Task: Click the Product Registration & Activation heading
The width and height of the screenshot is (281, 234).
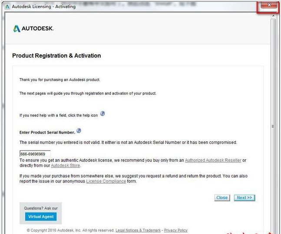Action: (x=56, y=56)
